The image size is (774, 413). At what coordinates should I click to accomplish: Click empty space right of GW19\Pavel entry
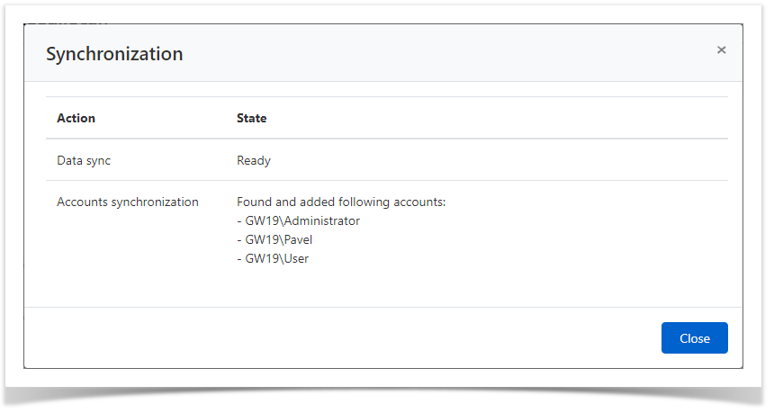tap(495, 239)
